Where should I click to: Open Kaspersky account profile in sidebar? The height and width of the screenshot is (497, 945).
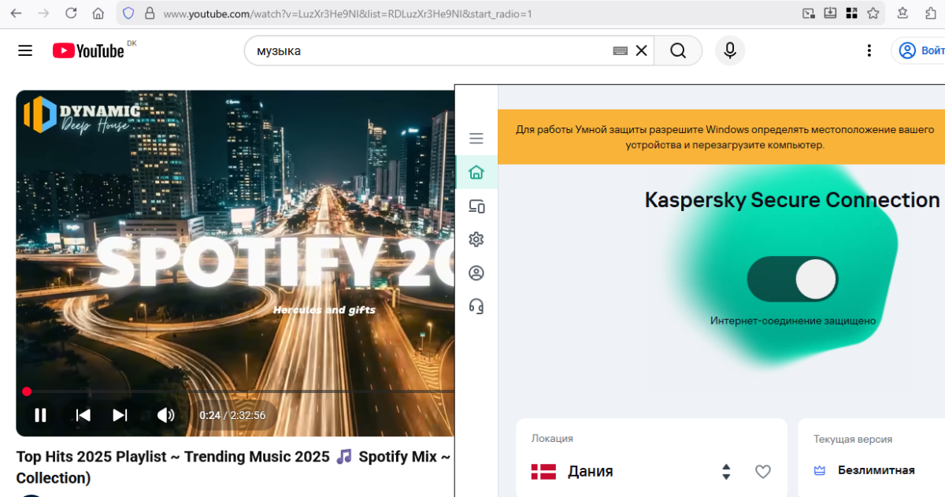point(476,273)
